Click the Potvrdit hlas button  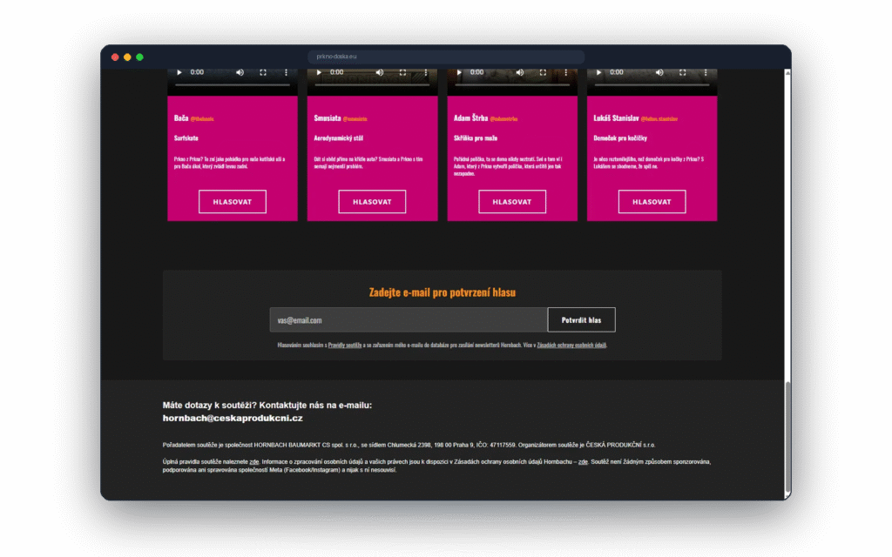581,320
